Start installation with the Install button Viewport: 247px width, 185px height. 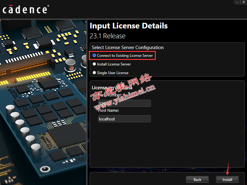(x=227, y=179)
